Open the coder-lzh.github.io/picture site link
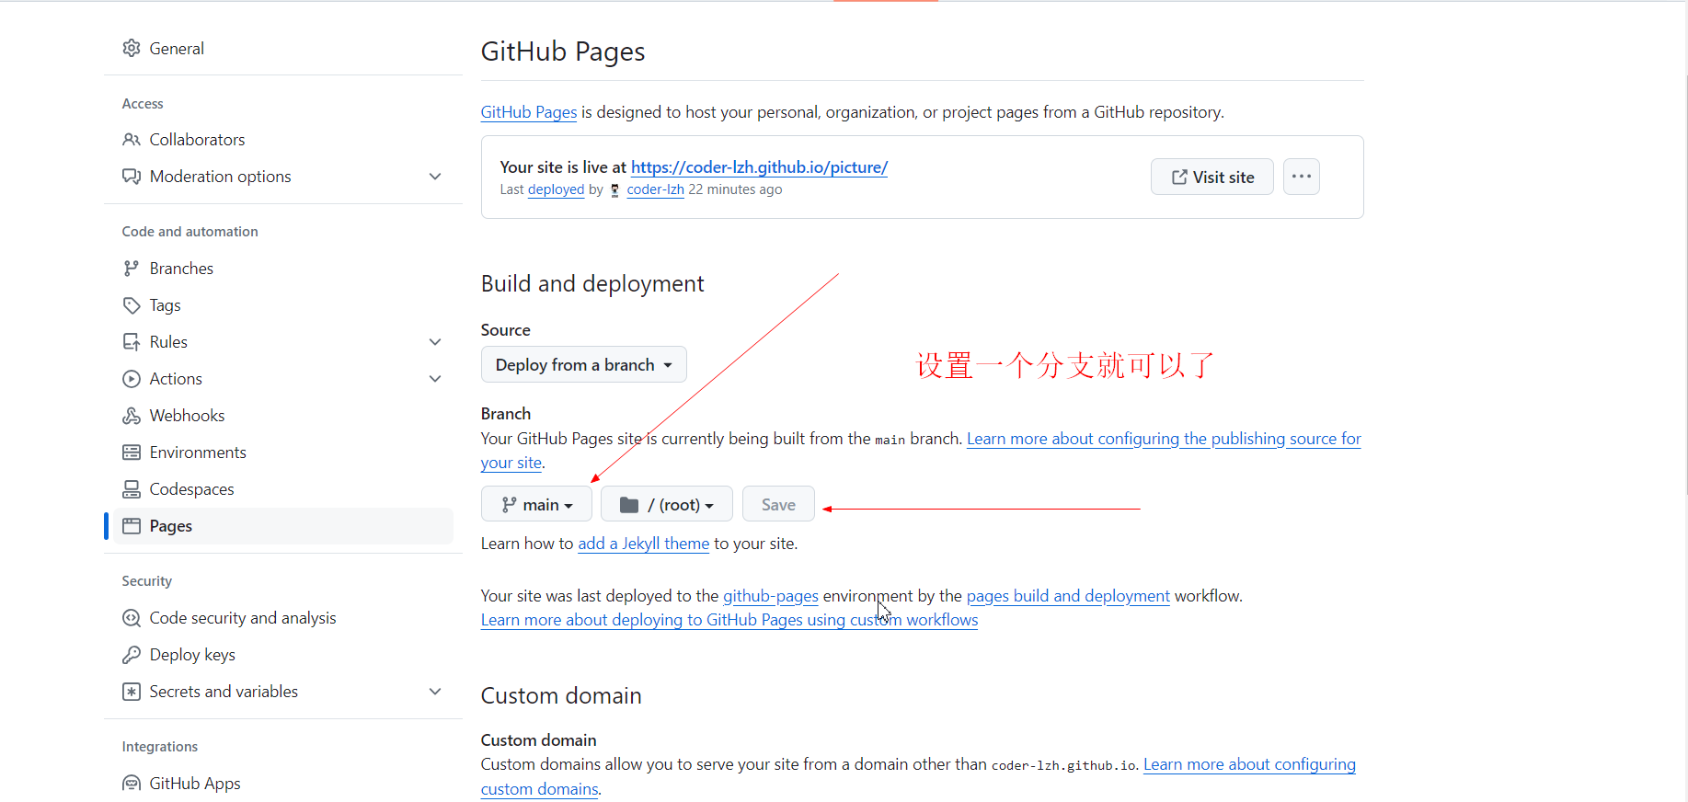The width and height of the screenshot is (1688, 802). tap(759, 167)
